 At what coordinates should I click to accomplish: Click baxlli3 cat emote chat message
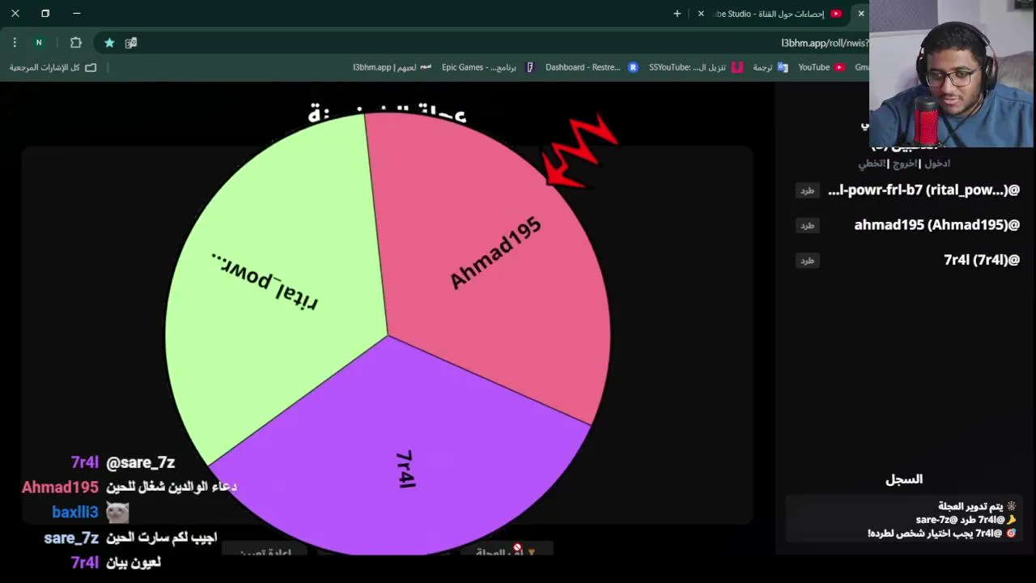[x=91, y=512]
